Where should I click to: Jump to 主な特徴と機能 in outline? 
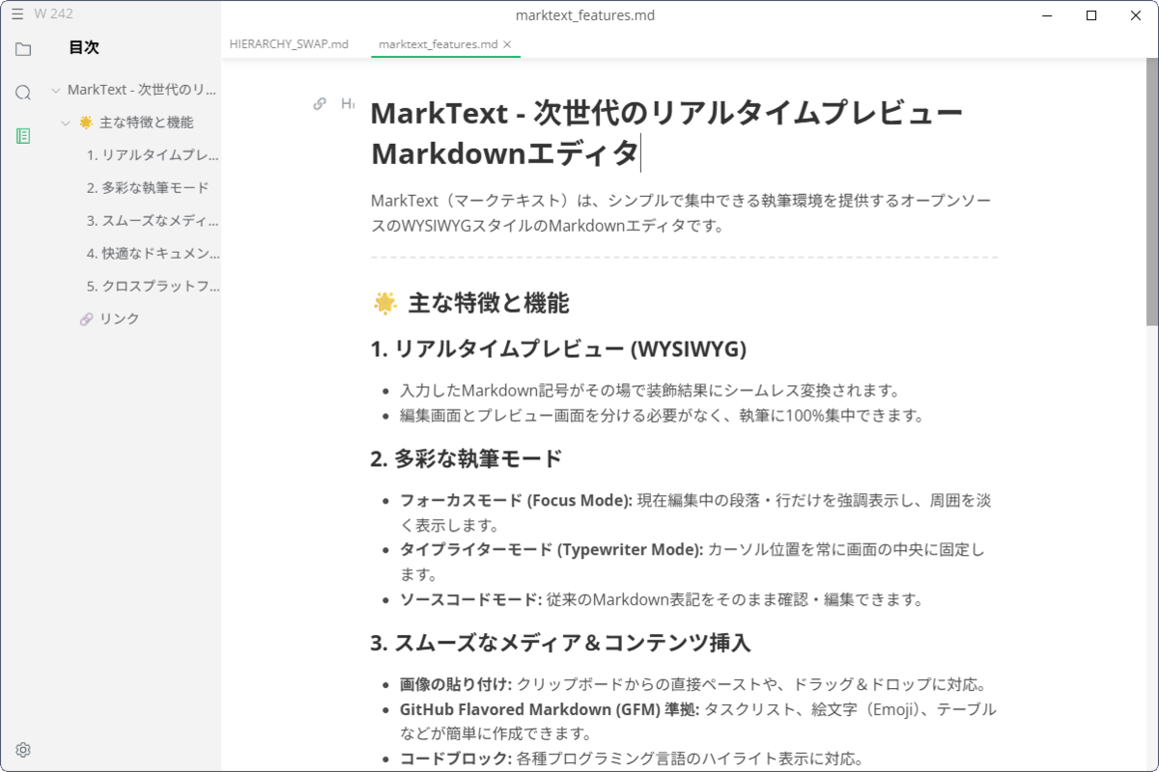[x=136, y=123]
